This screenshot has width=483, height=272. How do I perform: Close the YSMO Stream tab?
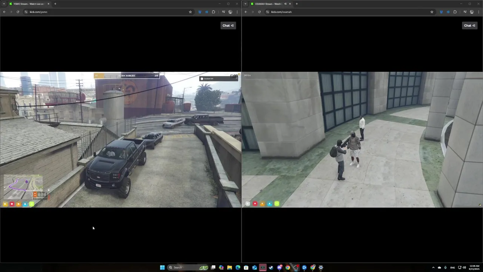click(x=48, y=4)
